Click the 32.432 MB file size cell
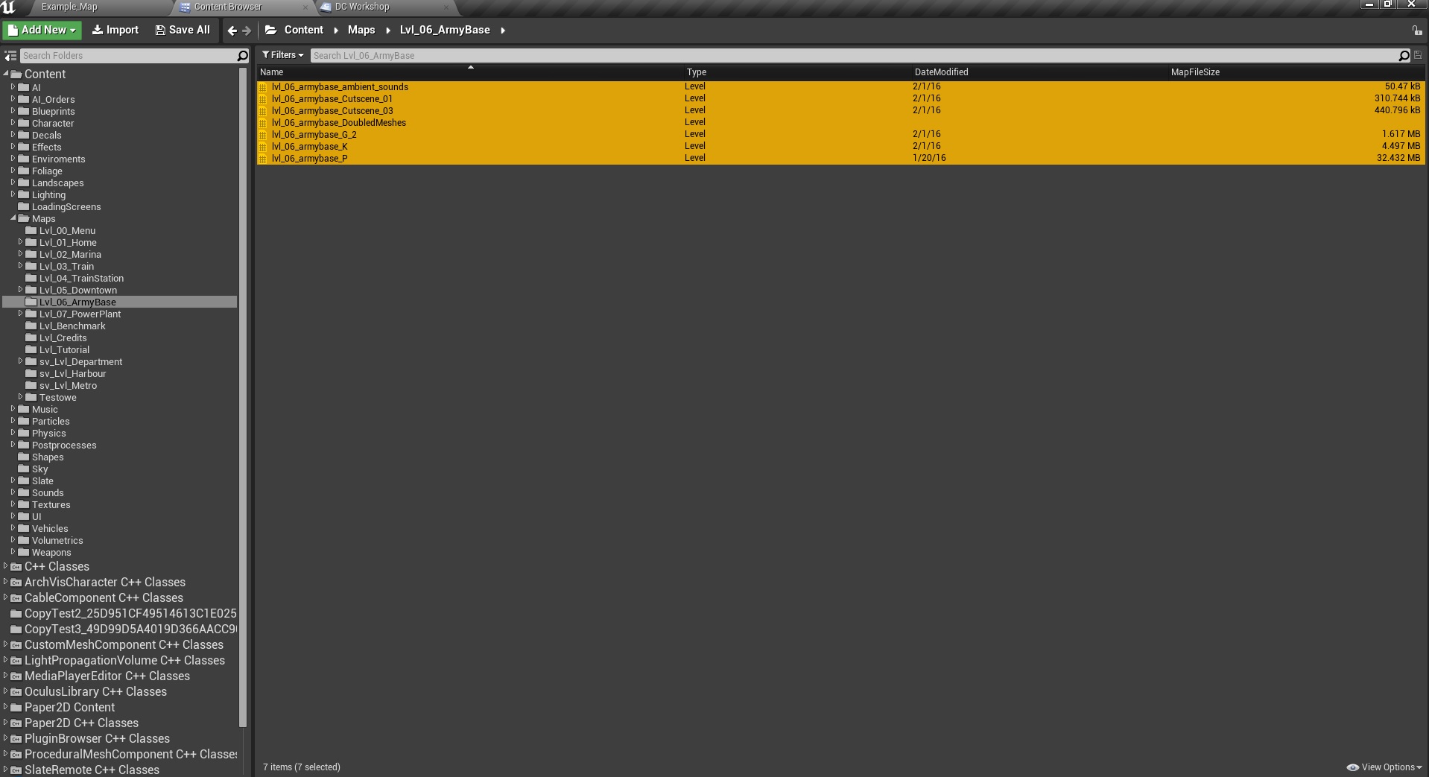Screen dimensions: 1429x777 pyautogui.click(x=1398, y=159)
